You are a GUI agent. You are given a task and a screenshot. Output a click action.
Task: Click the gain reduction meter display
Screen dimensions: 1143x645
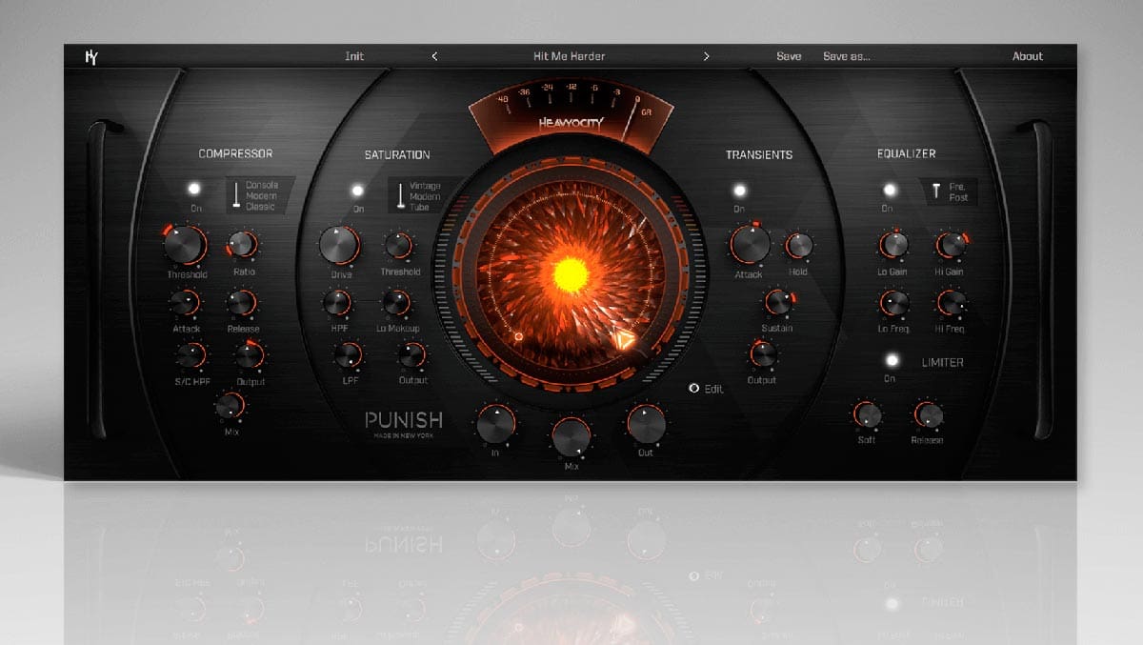point(571,117)
